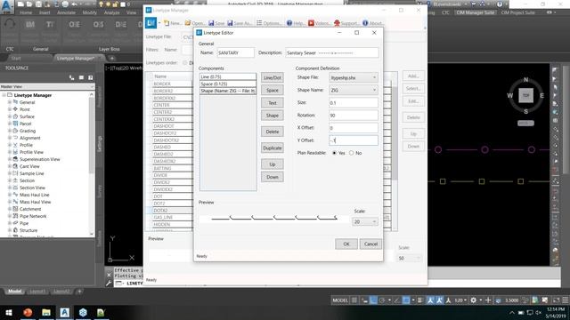
Task: Click Duplicate in the Linetype Editor
Action: 273,148
